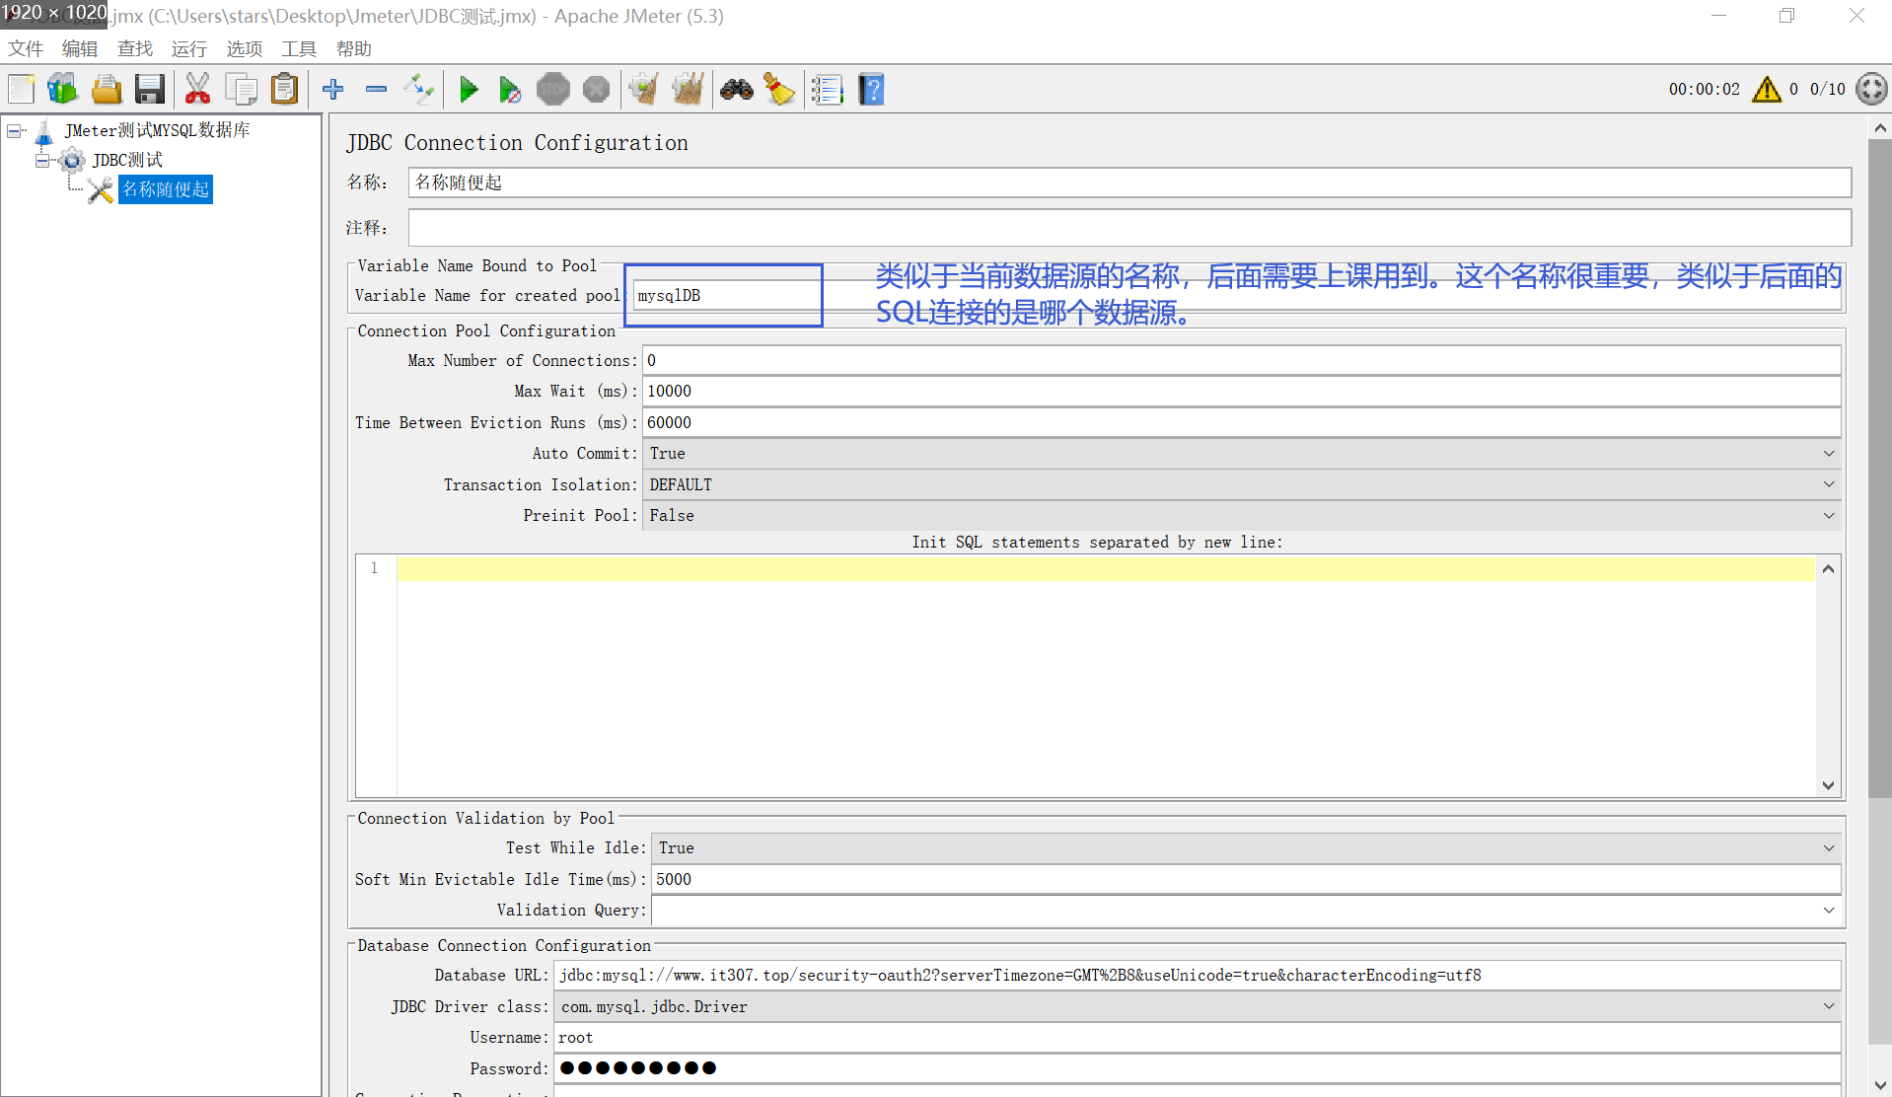
Task: View warnings via yellow triangle icon
Action: pos(1765,89)
